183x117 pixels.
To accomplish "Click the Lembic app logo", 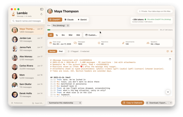I will coord(13,14).
